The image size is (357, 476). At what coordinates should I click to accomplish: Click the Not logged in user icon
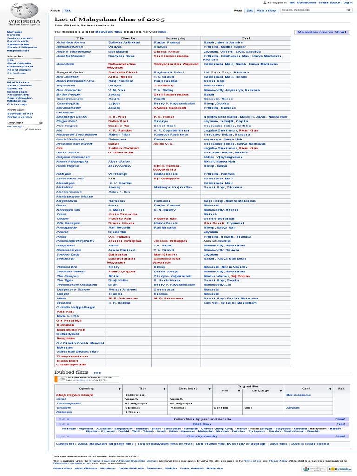pos(264,3)
